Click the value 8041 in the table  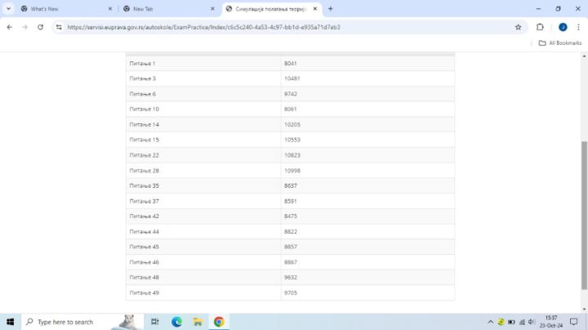pos(290,64)
